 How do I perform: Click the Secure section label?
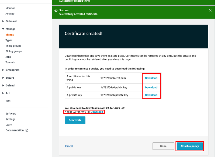[10, 78]
